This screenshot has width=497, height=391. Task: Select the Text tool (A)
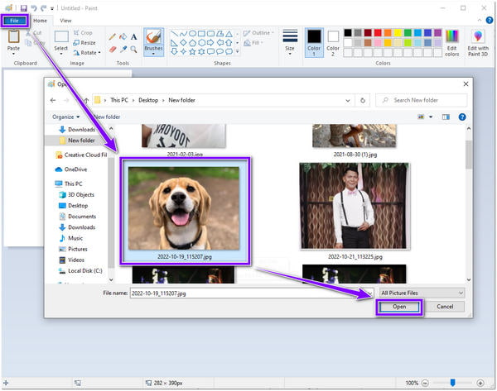[x=133, y=36]
